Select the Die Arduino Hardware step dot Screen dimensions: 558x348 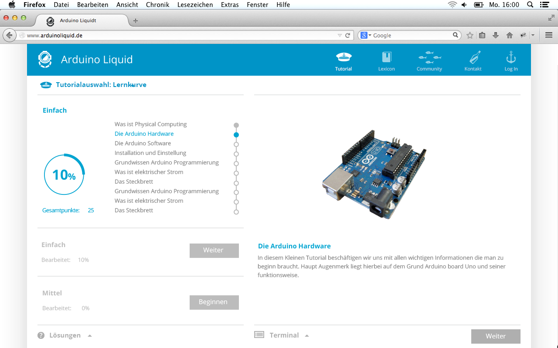(x=236, y=135)
